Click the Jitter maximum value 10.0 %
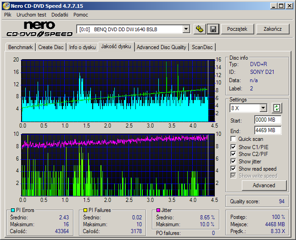The height and width of the screenshot is (240, 296). (207, 224)
